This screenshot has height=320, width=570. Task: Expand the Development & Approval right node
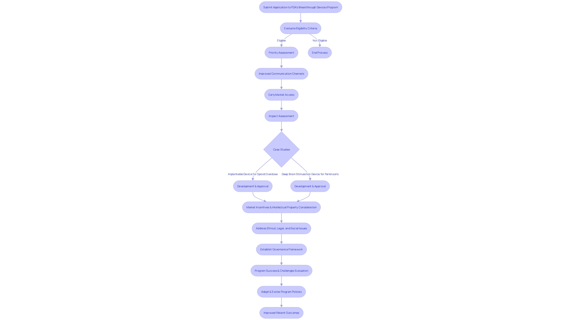[x=310, y=186]
